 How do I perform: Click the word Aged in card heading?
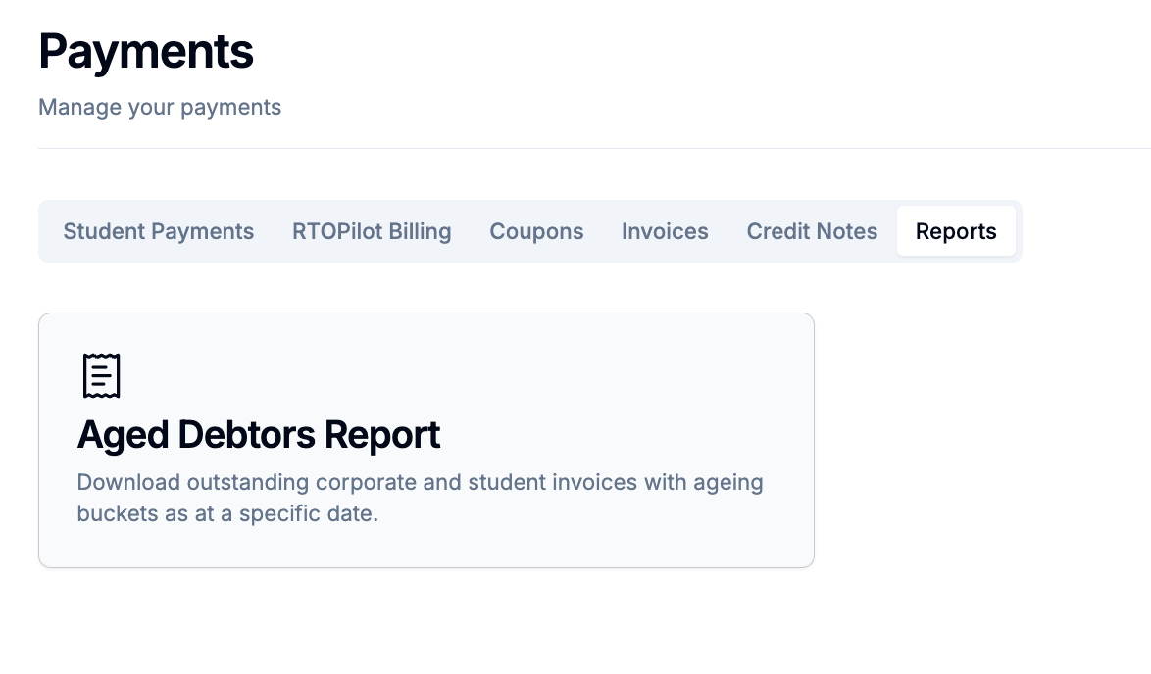124,434
